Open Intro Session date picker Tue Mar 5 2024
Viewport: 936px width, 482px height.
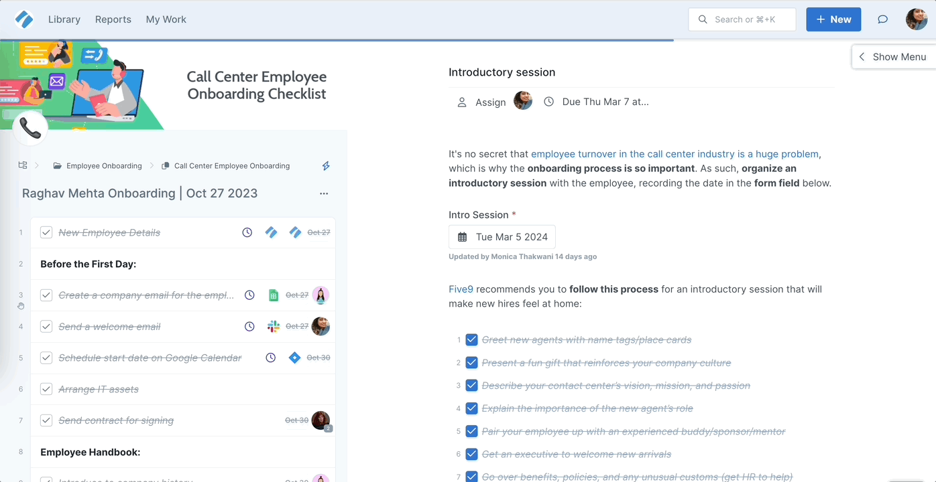pos(502,237)
